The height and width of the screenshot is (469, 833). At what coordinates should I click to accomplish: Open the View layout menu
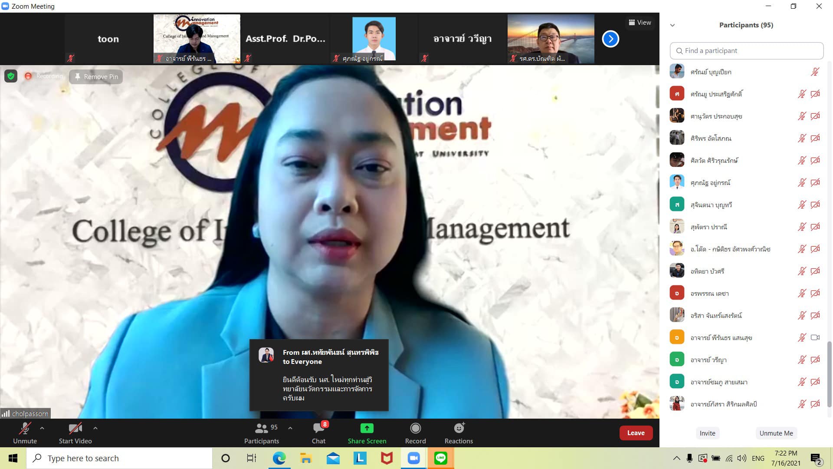tap(640, 23)
